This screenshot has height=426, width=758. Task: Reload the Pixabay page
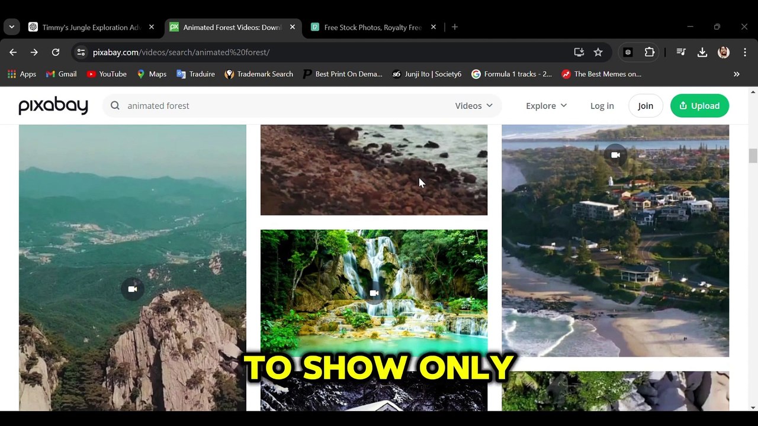(x=56, y=52)
